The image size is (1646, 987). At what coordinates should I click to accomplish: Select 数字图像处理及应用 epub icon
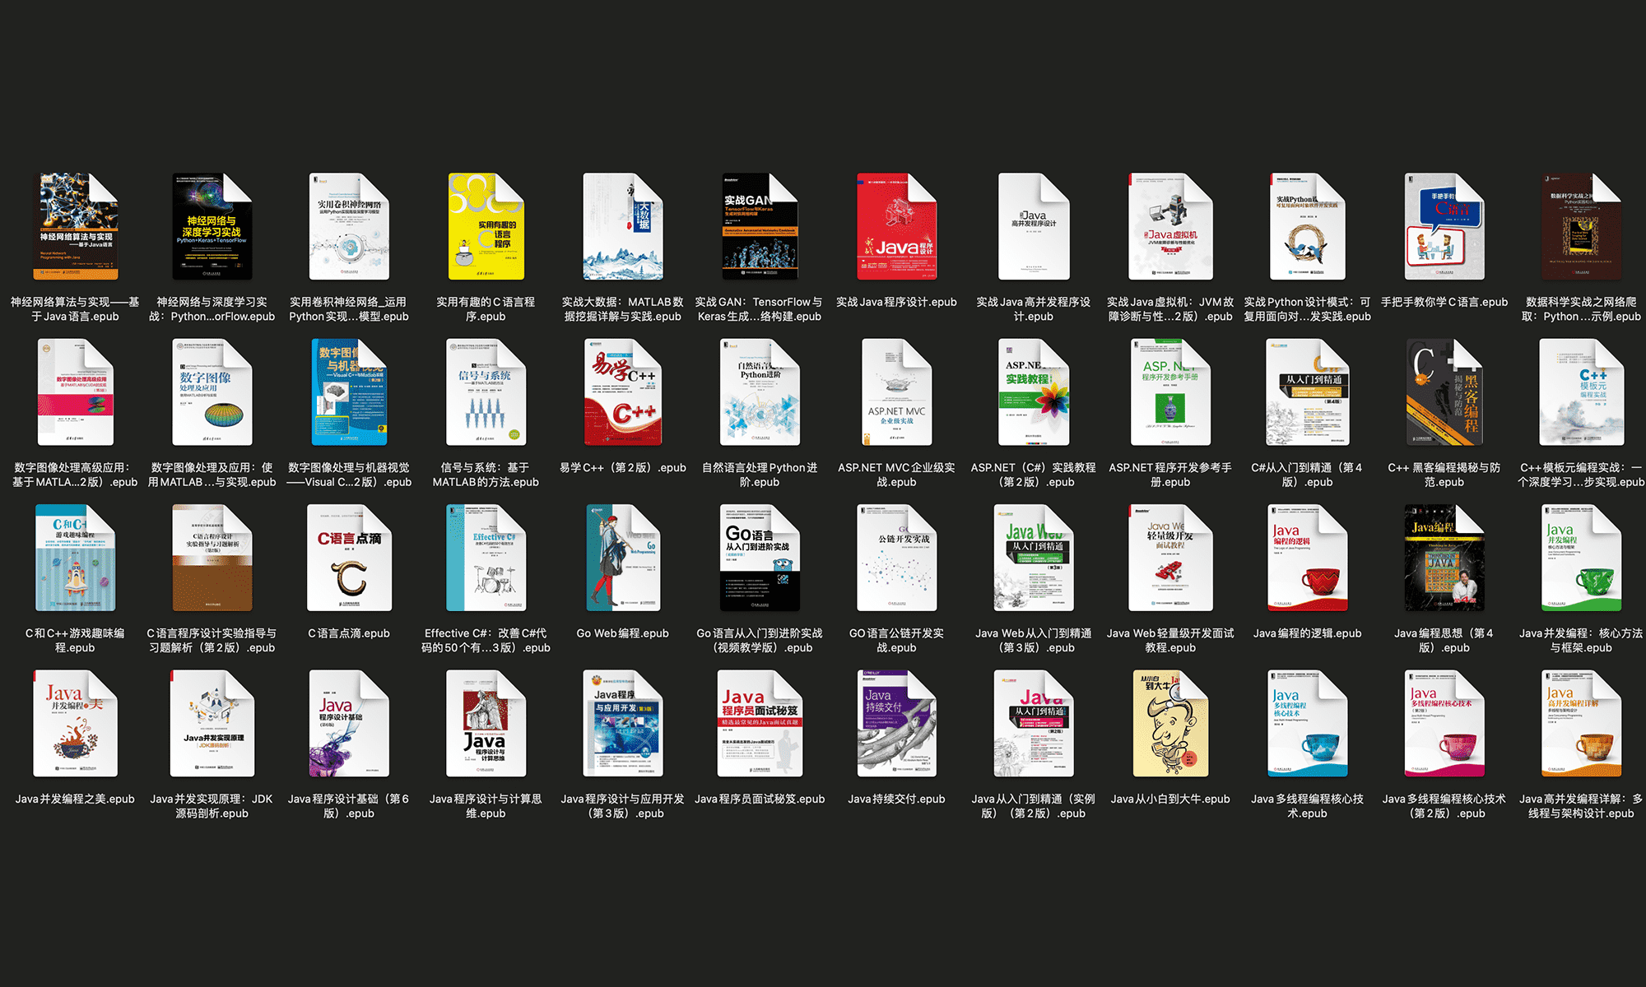pyautogui.click(x=212, y=392)
